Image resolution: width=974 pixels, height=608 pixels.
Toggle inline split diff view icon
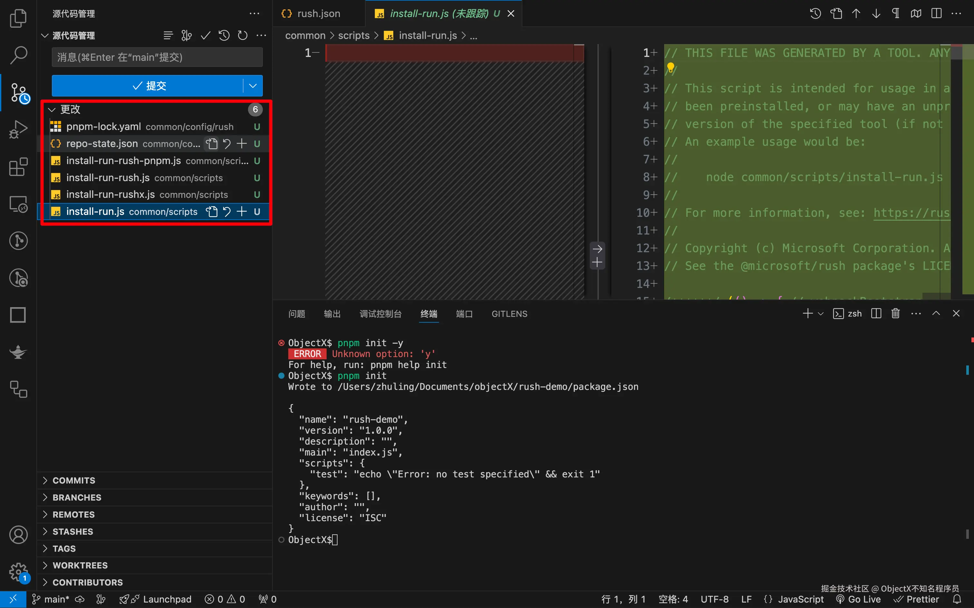click(936, 14)
